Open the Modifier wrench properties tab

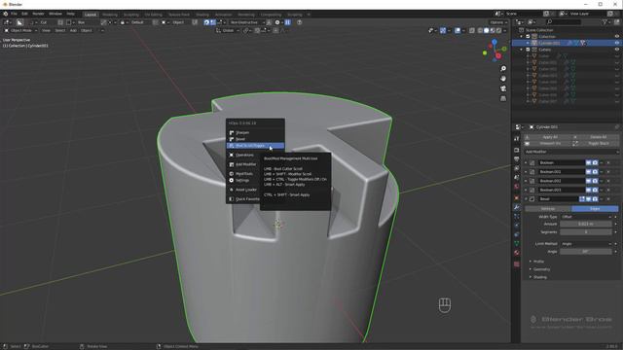coord(516,207)
